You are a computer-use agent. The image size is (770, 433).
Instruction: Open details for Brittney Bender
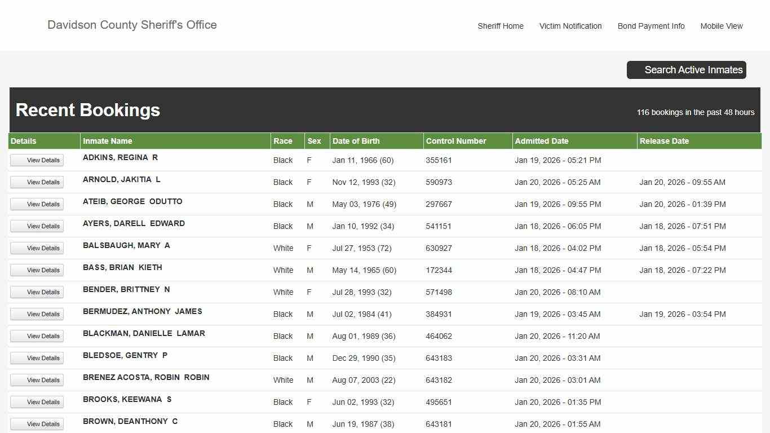point(37,292)
